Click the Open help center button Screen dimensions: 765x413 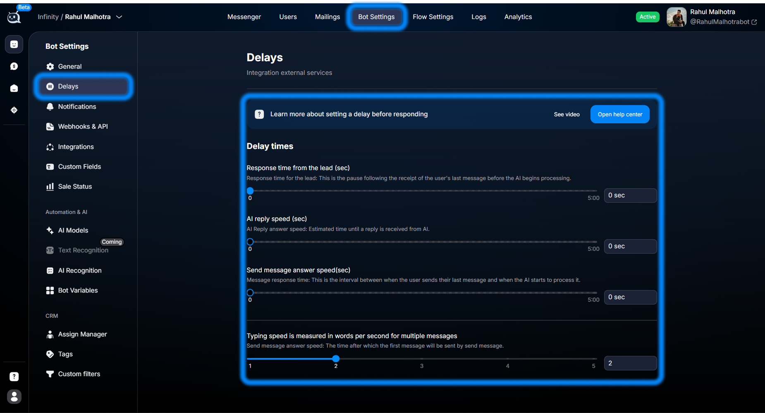(620, 114)
